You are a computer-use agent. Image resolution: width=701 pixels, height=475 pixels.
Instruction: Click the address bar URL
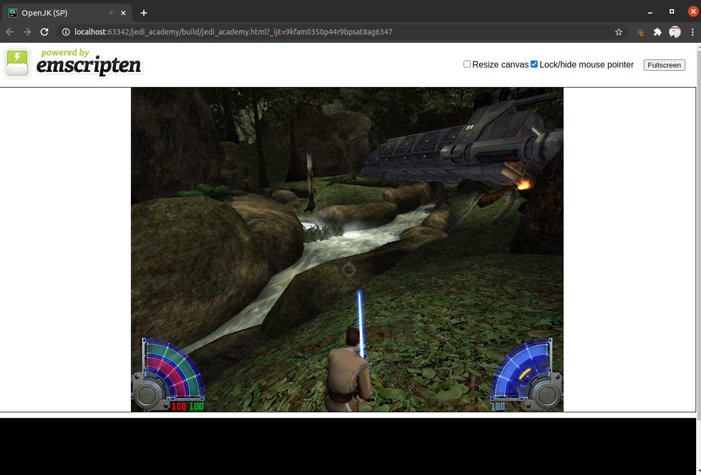(x=233, y=32)
